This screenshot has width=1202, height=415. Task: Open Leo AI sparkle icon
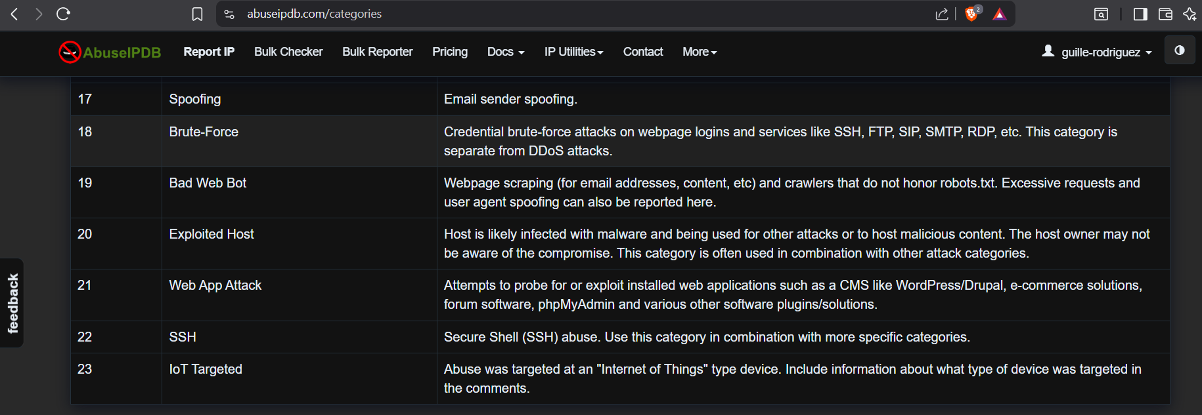1190,14
